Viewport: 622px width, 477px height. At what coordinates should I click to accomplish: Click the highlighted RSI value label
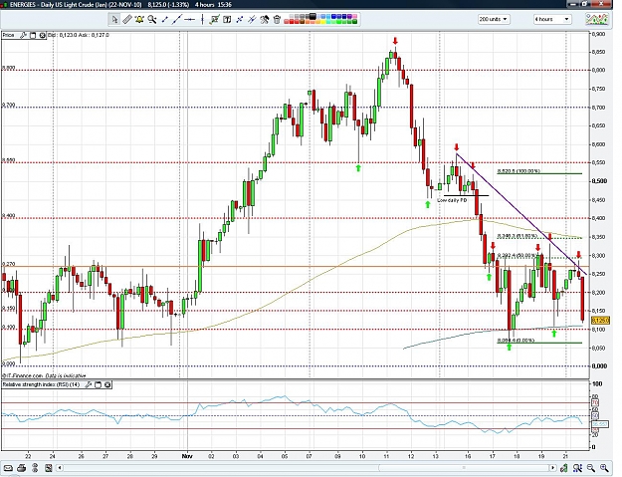coord(600,424)
